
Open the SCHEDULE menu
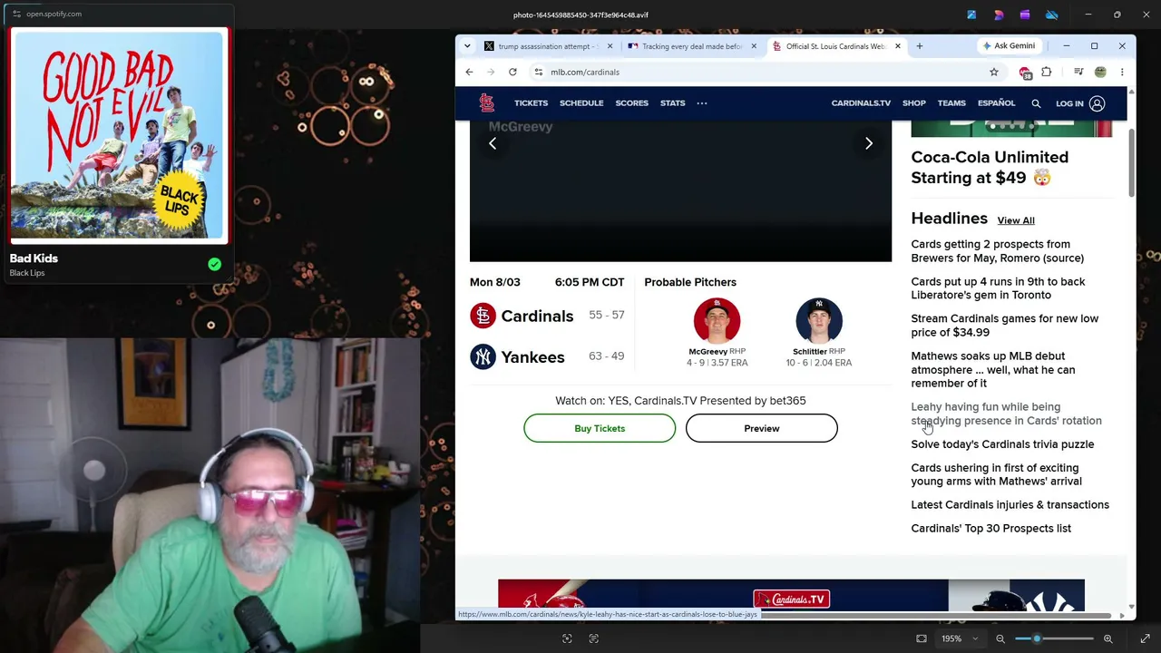pyautogui.click(x=581, y=103)
